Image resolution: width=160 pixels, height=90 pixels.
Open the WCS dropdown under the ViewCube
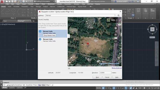click(x=152, y=37)
